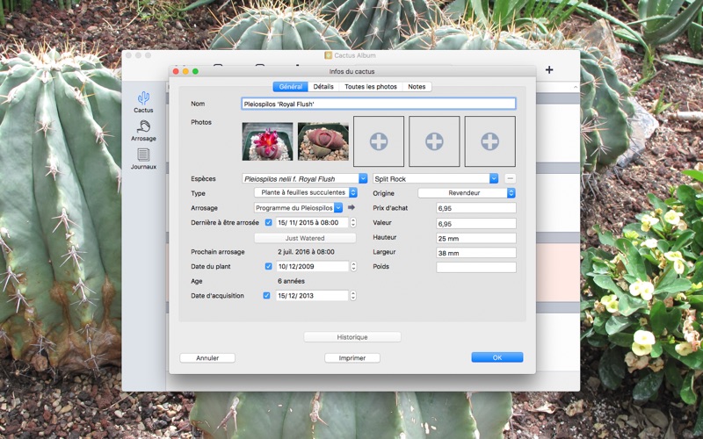Image resolution: width=703 pixels, height=439 pixels.
Task: Click the Imprimer button
Action: pyautogui.click(x=352, y=358)
